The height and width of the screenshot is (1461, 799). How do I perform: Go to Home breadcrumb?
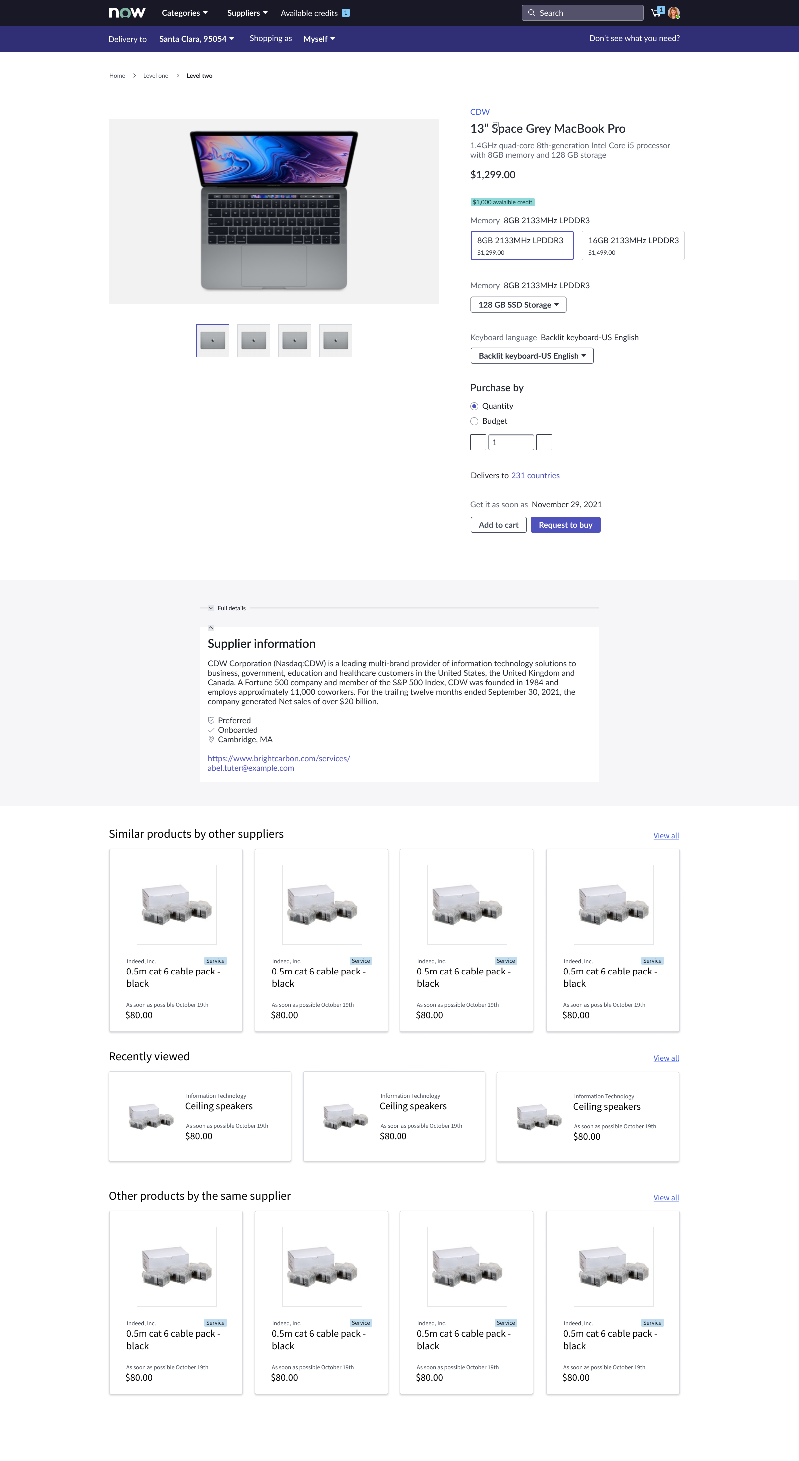(117, 76)
